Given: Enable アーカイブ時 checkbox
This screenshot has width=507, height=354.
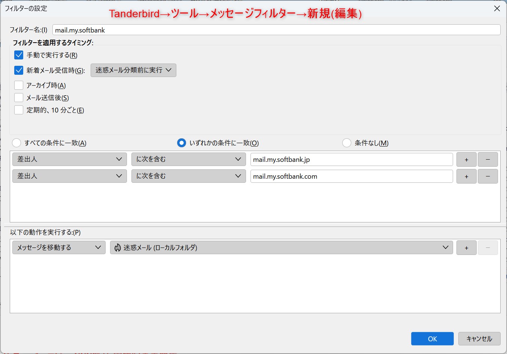Looking at the screenshot, I should coord(19,86).
